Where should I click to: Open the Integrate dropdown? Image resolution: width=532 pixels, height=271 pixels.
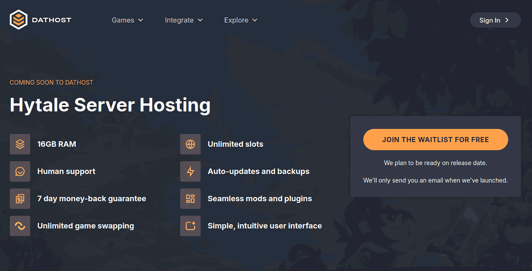tap(199, 20)
